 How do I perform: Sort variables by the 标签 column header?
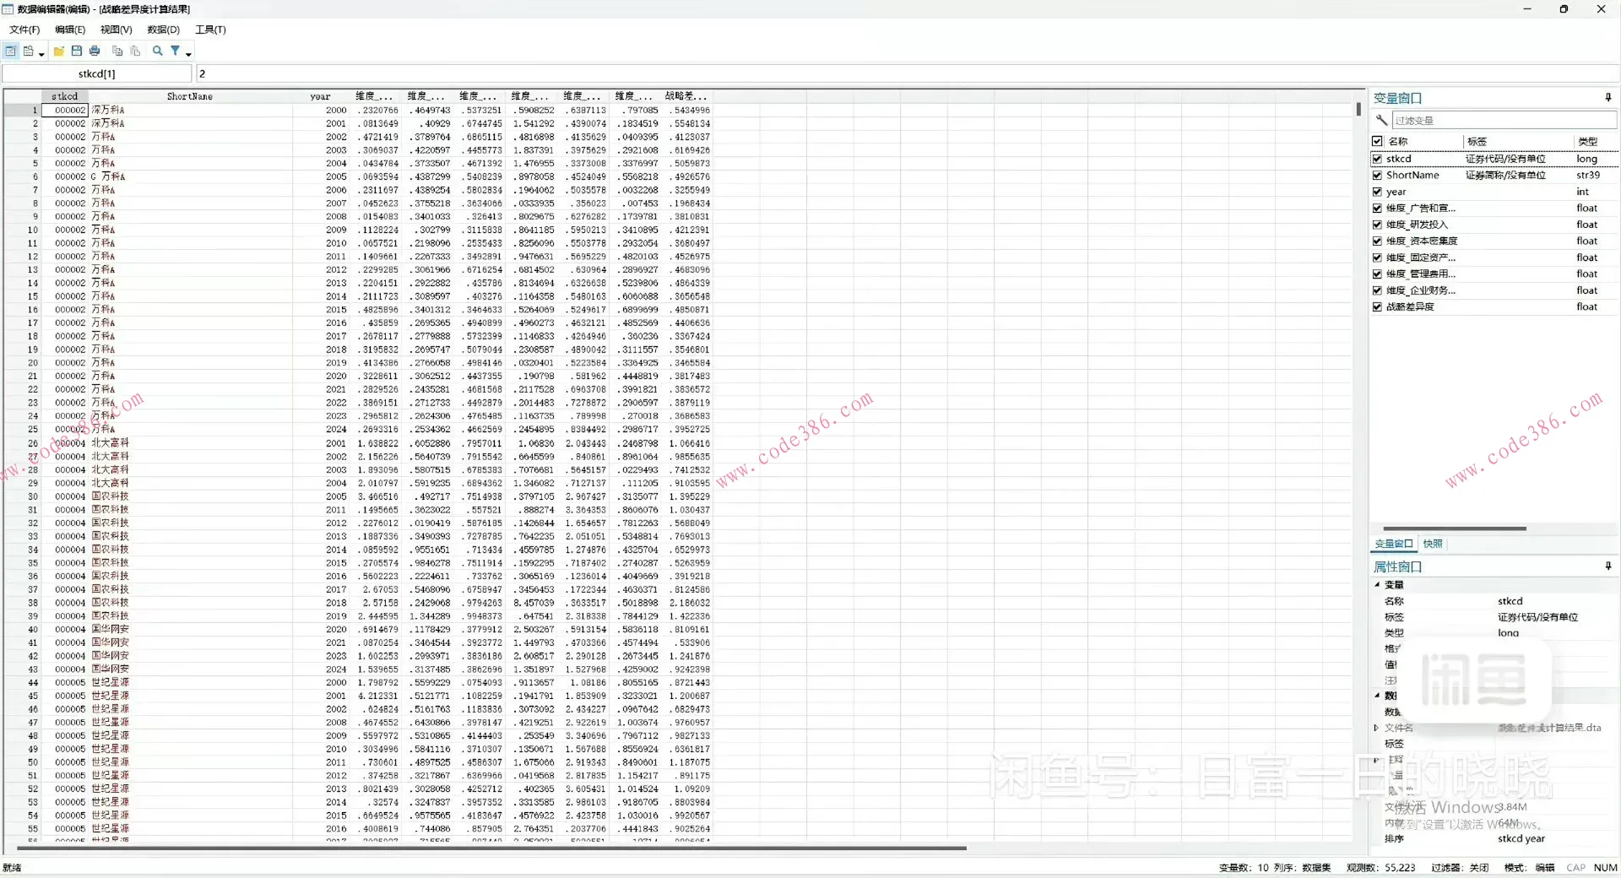[x=1518, y=141]
